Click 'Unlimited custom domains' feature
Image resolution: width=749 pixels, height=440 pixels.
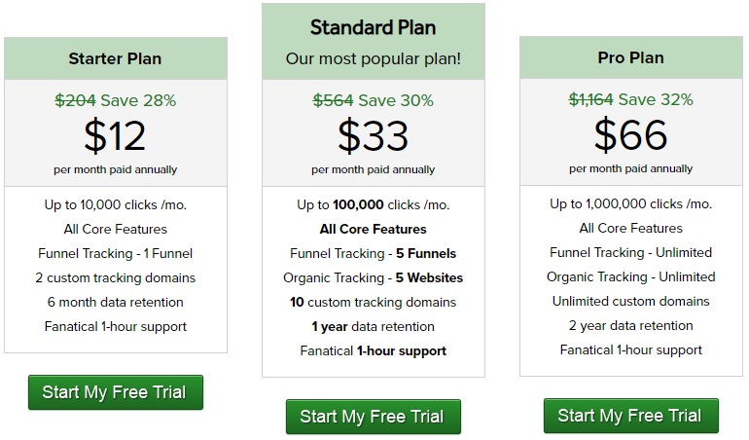tap(631, 302)
